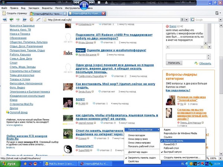This screenshot has width=223, height=167.
Task: Click the Написать button
Action: click(174, 63)
